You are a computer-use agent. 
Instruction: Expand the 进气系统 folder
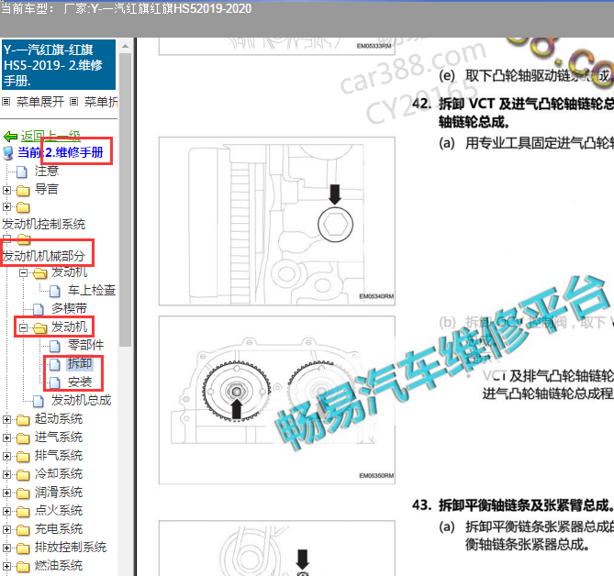point(6,438)
